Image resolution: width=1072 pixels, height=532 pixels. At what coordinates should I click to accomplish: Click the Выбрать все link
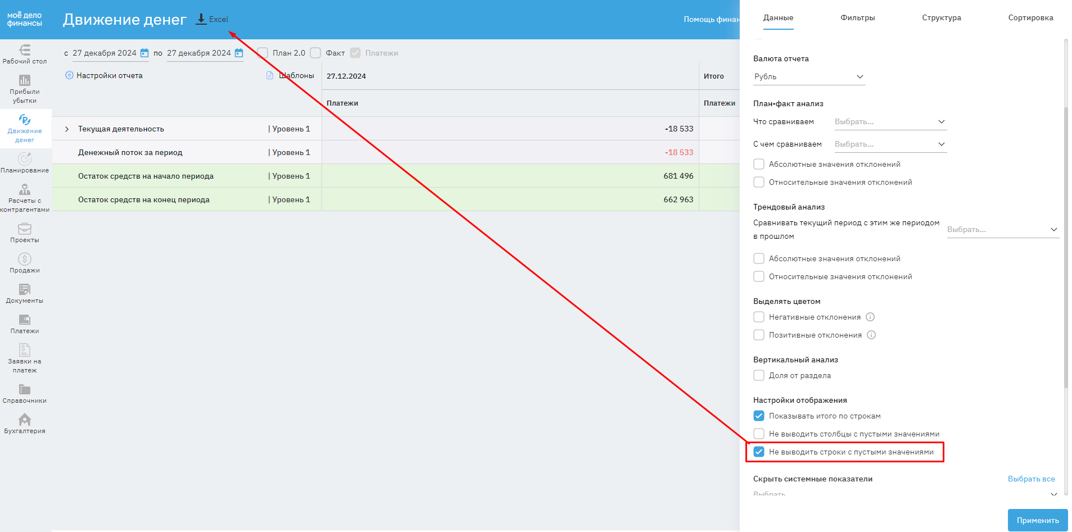pos(1032,479)
